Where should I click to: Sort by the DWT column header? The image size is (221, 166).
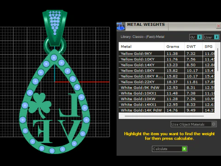[193, 47]
